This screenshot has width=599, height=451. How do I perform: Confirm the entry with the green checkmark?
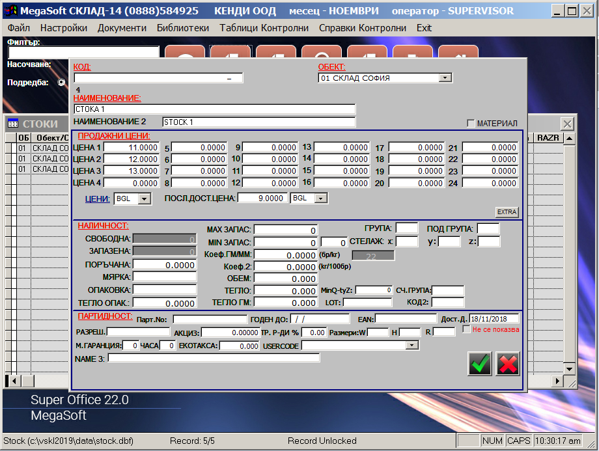pyautogui.click(x=480, y=364)
